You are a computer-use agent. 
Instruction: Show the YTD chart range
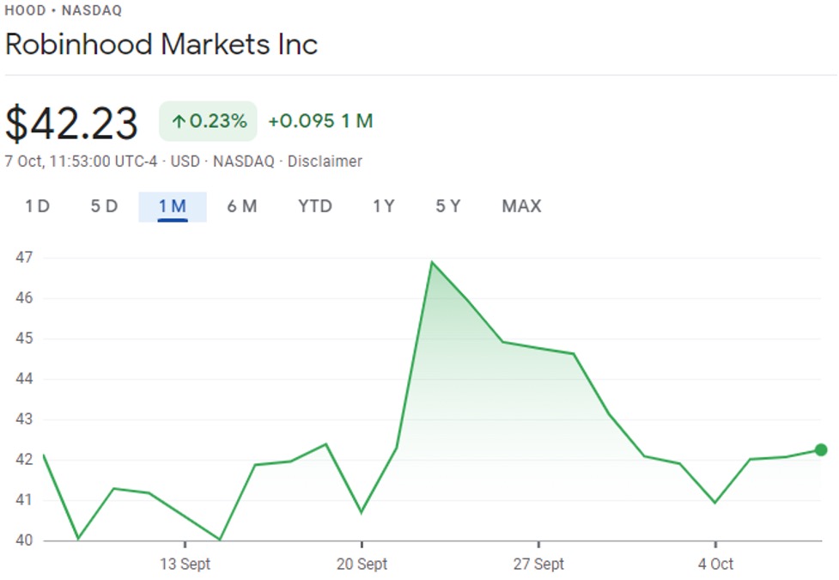pyautogui.click(x=315, y=206)
